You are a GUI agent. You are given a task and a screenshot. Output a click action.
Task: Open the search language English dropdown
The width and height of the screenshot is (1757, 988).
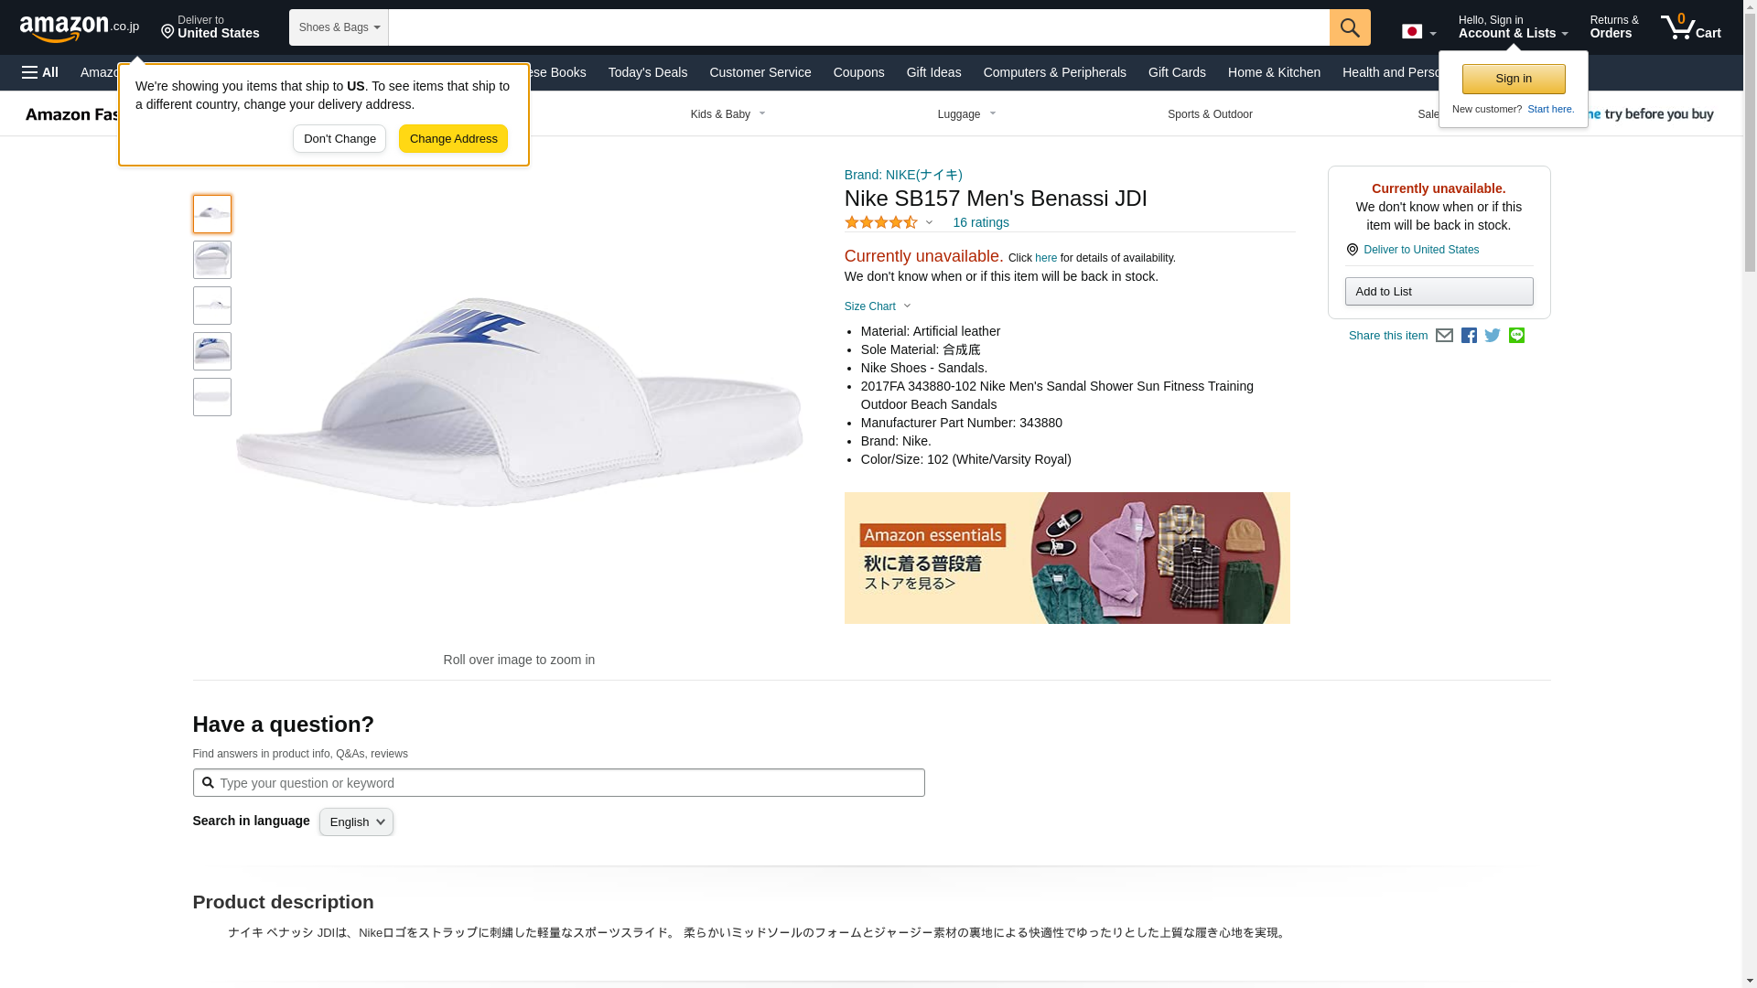click(x=356, y=822)
